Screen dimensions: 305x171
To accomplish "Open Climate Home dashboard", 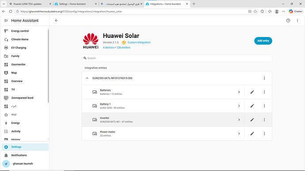I will click(25, 39).
